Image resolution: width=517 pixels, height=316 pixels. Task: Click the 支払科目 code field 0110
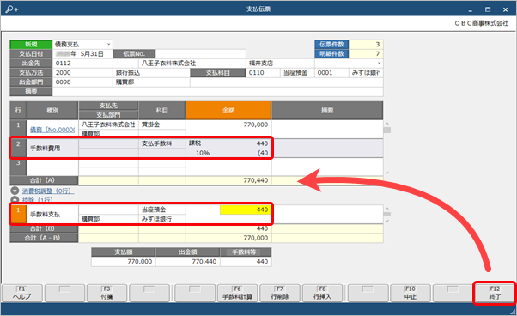coord(263,72)
